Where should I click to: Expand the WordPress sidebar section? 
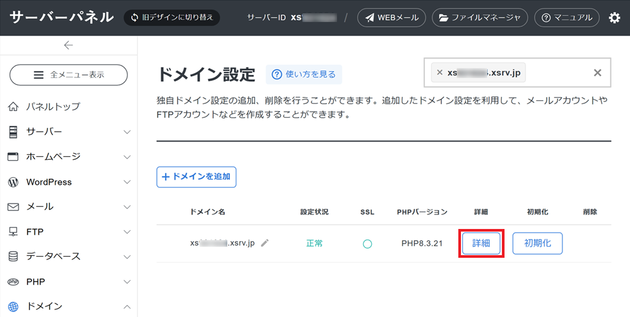tap(68, 182)
